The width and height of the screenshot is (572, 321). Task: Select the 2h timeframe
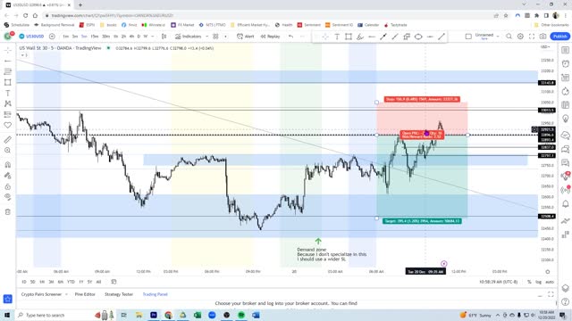pyautogui.click(x=123, y=37)
